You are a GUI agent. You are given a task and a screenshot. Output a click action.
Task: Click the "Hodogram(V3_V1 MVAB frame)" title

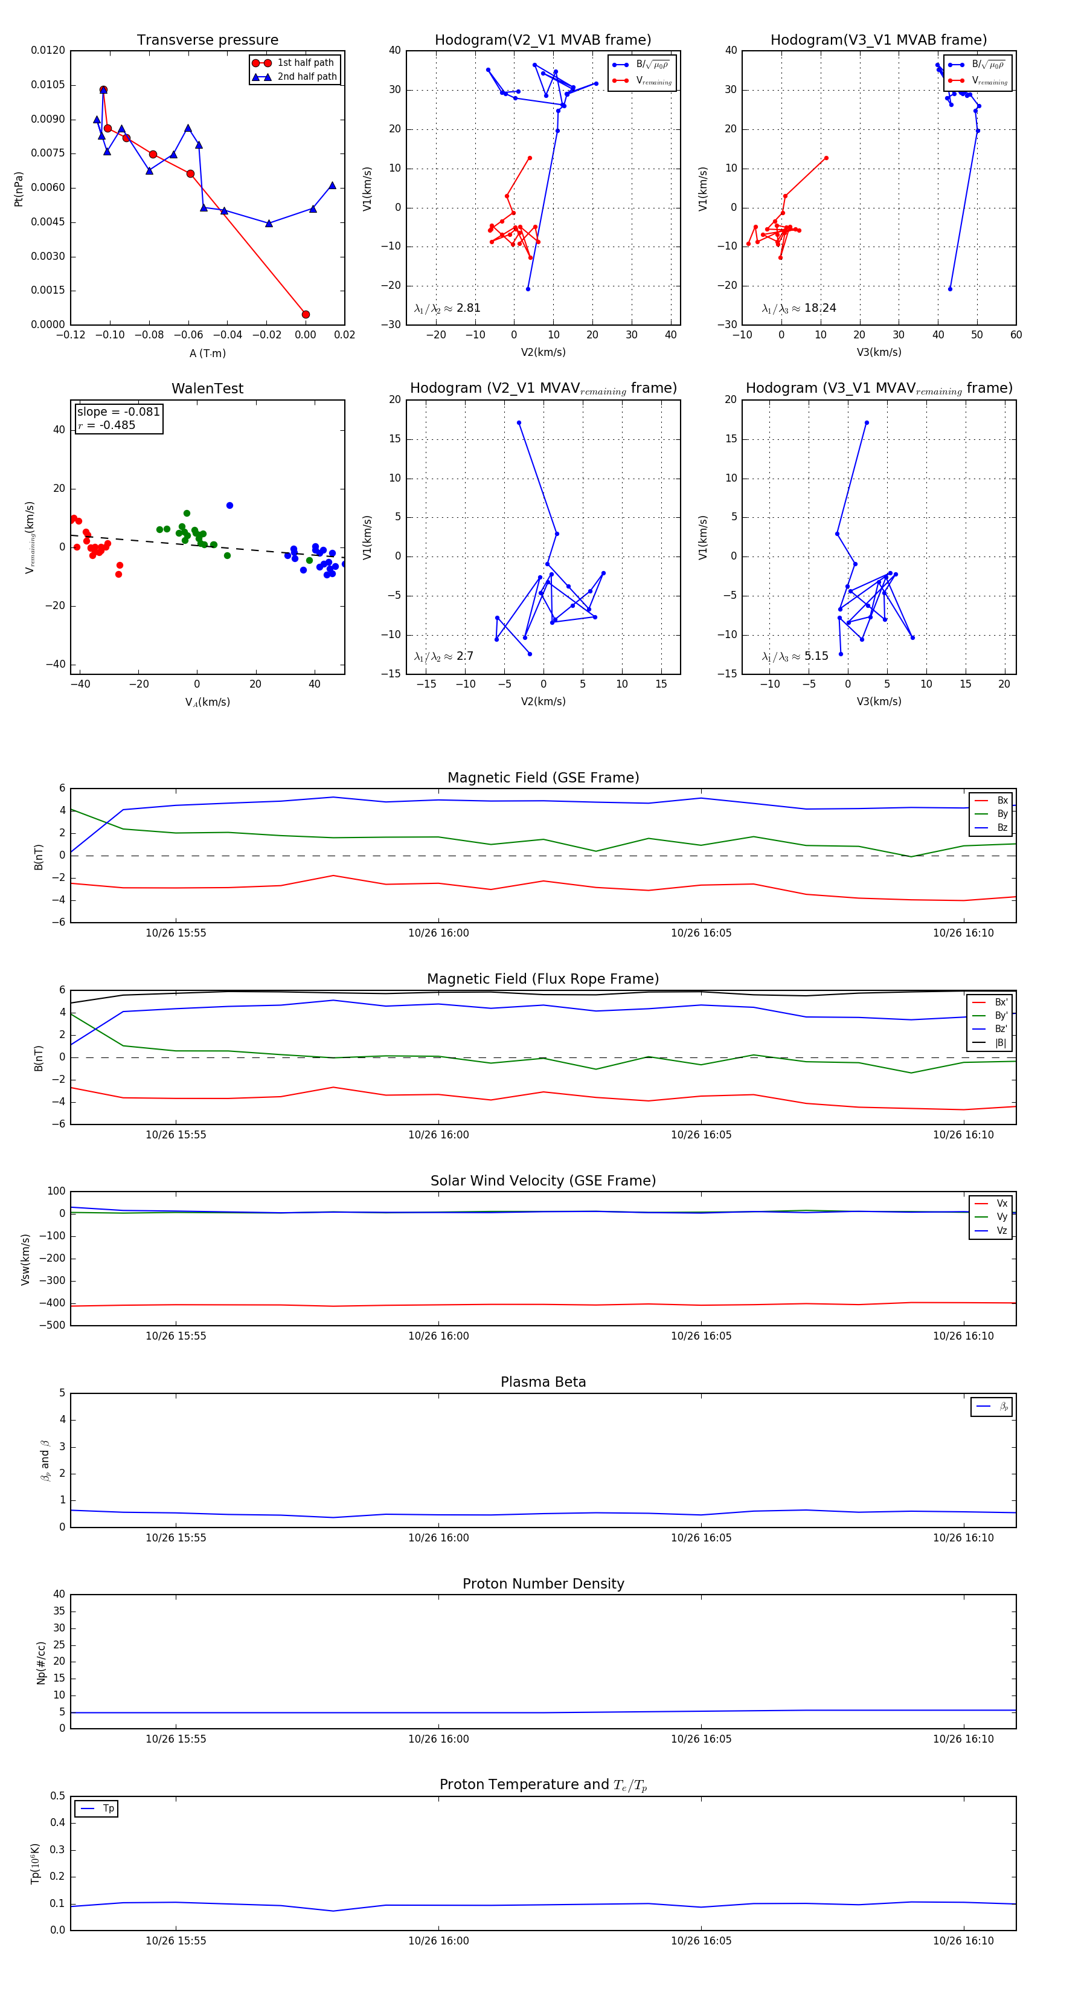[x=879, y=40]
